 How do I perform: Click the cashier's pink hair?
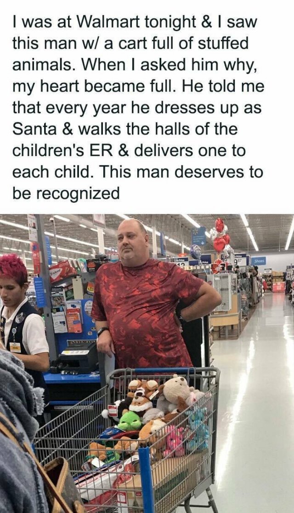tap(13, 268)
